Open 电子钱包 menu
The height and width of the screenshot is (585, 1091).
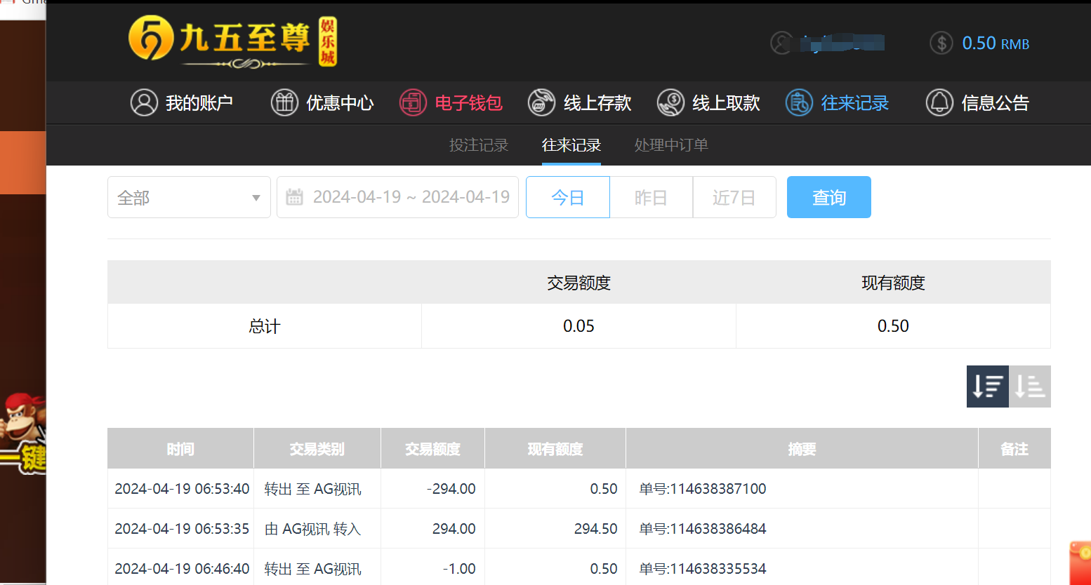(451, 103)
